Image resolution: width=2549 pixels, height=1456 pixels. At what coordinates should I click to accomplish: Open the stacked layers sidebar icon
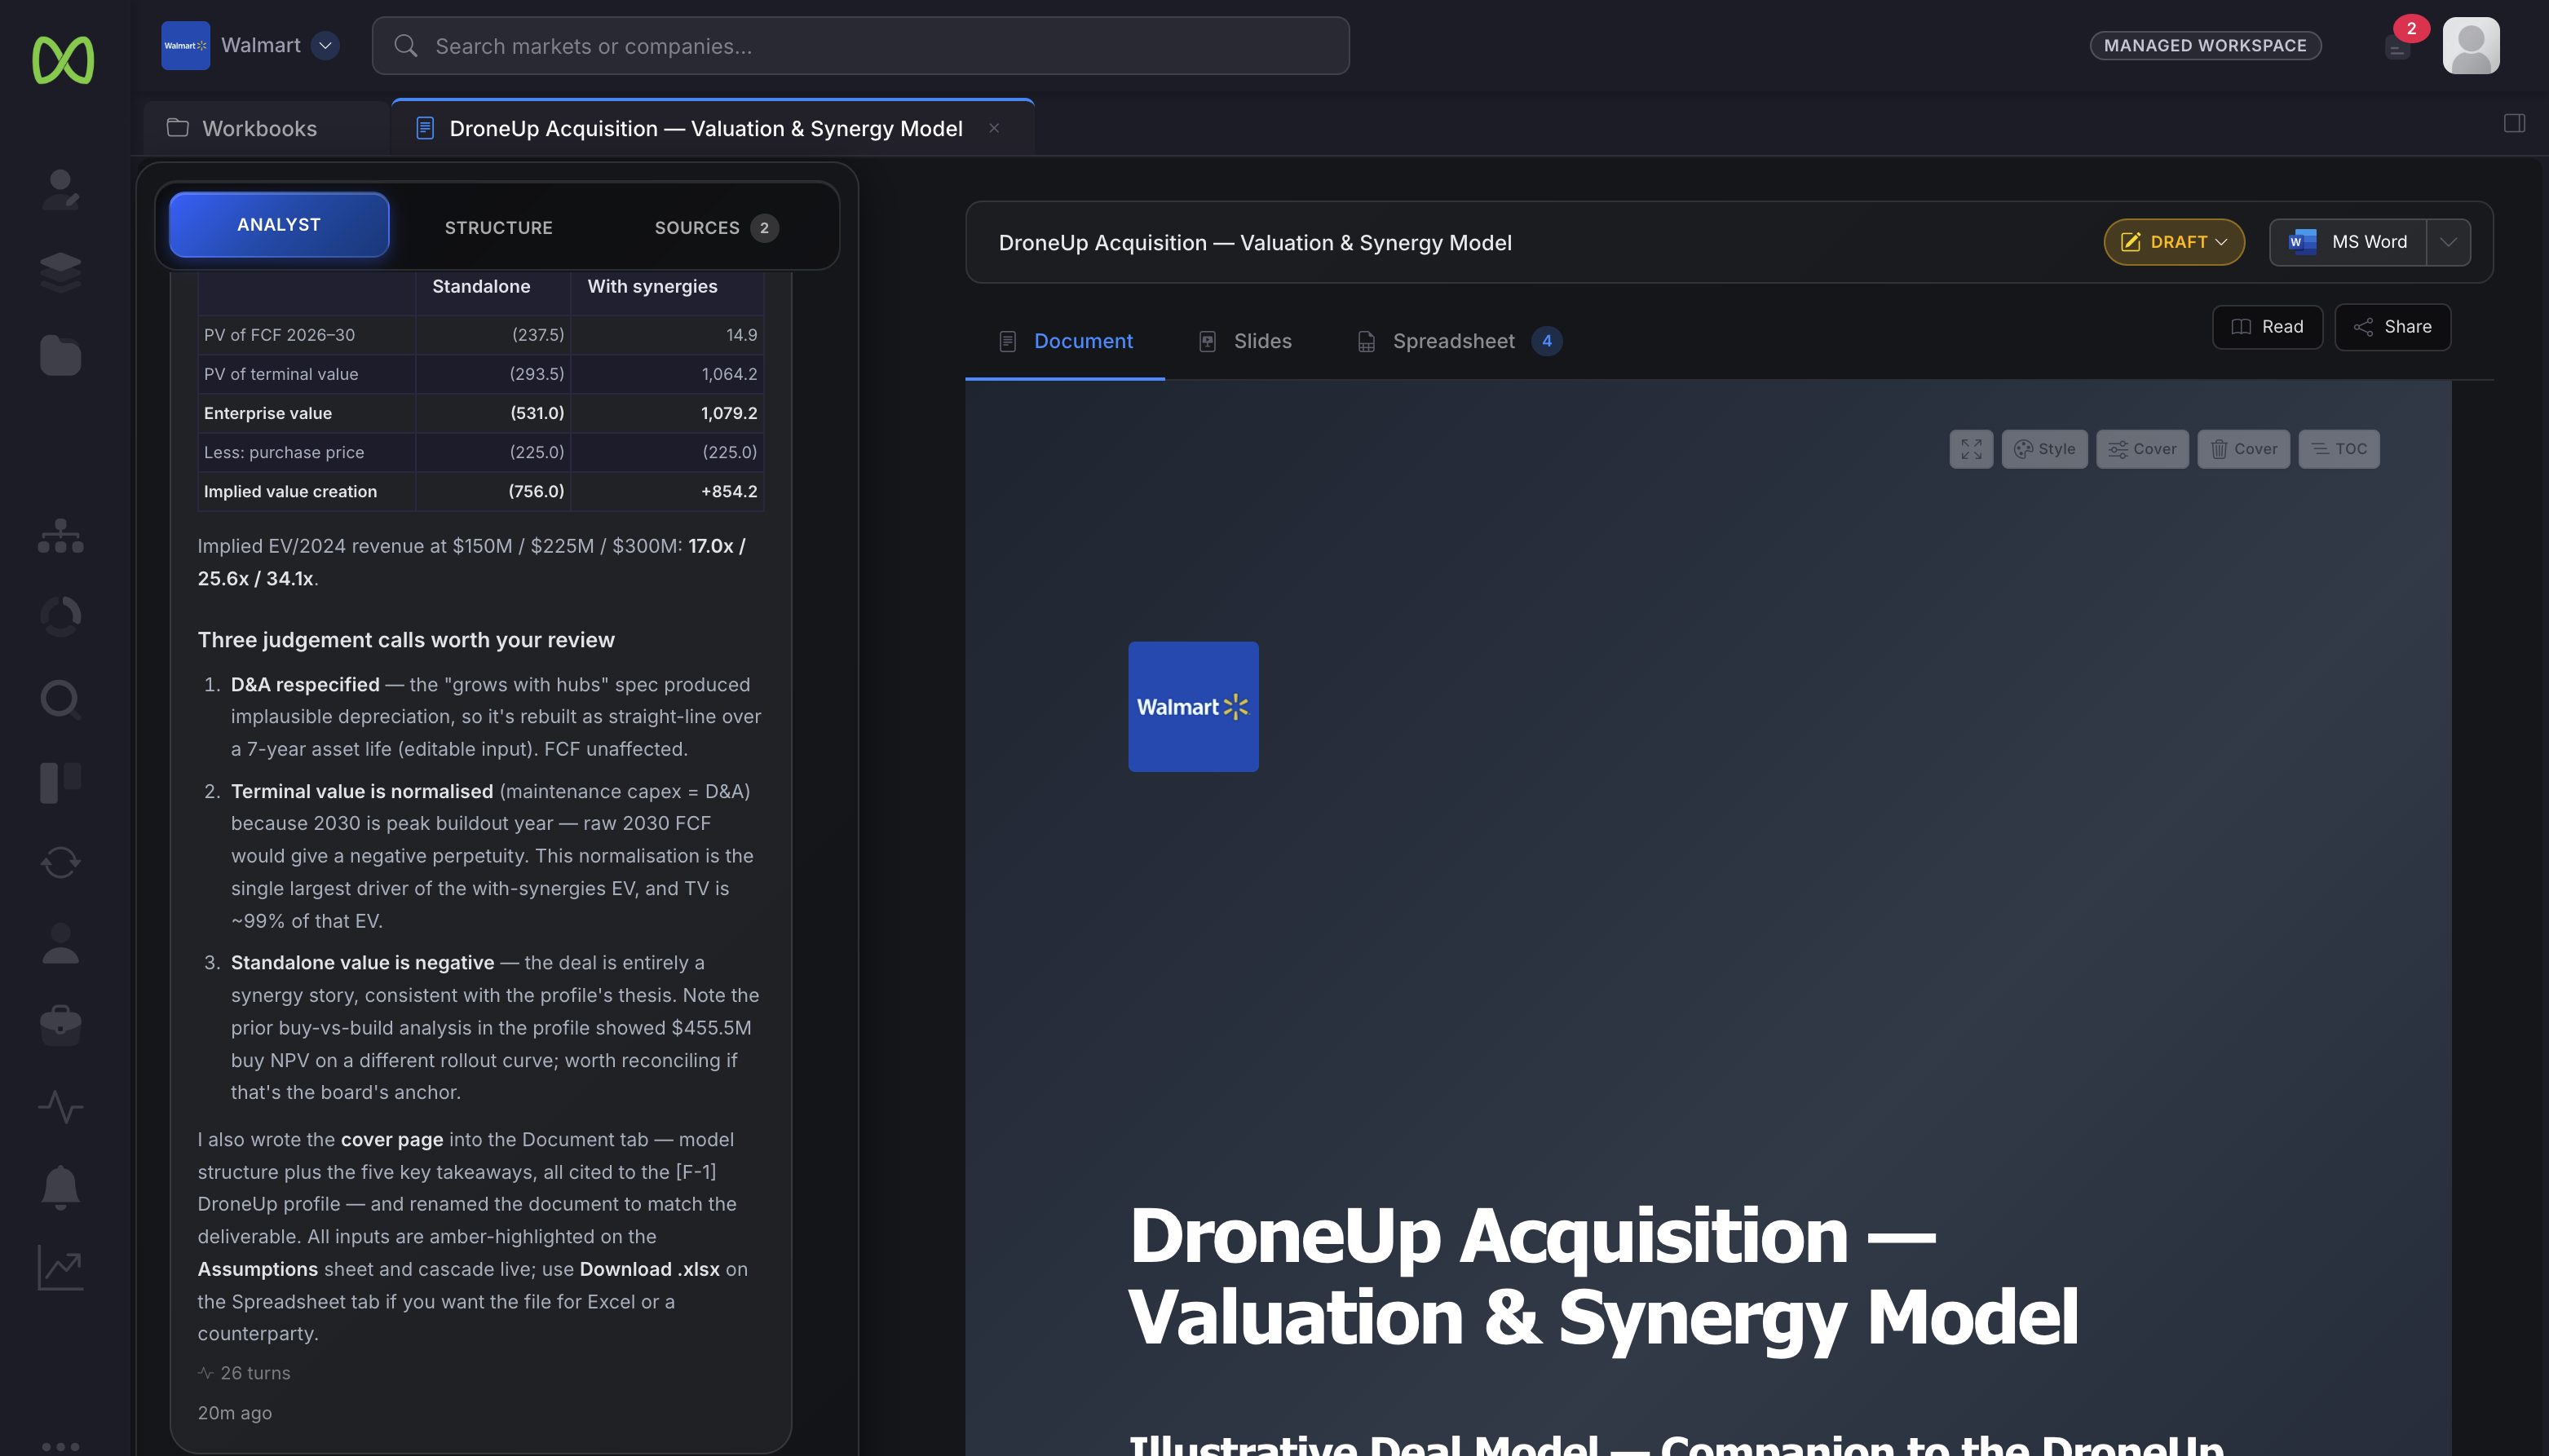pos(61,272)
